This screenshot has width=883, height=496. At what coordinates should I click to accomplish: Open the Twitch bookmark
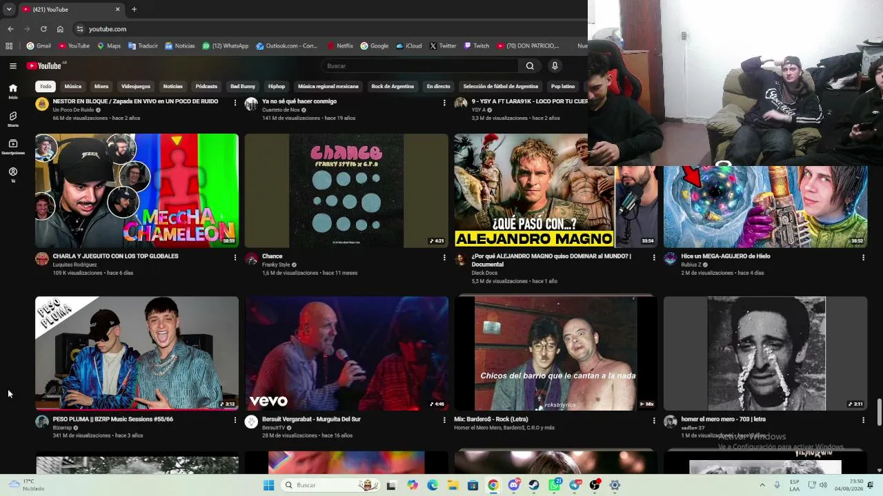pos(477,46)
